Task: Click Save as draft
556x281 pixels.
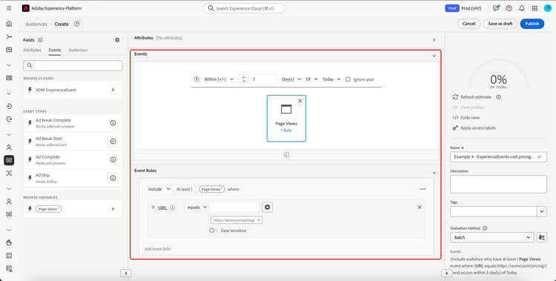Action: point(500,24)
